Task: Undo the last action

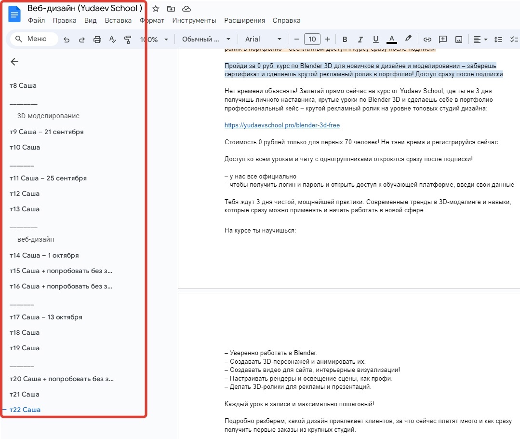Action: pyautogui.click(x=67, y=40)
